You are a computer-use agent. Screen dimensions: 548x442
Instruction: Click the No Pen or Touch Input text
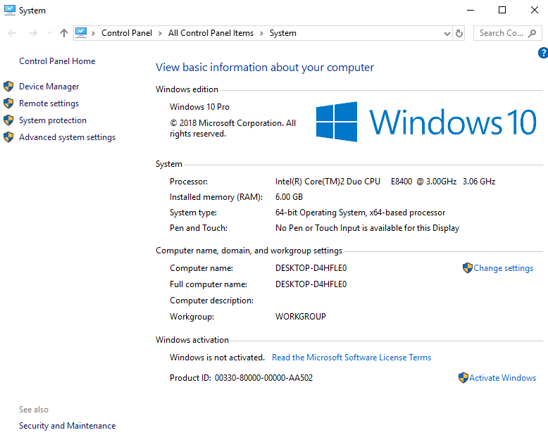point(367,228)
